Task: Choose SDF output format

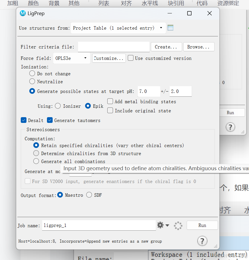Action: 89,195
